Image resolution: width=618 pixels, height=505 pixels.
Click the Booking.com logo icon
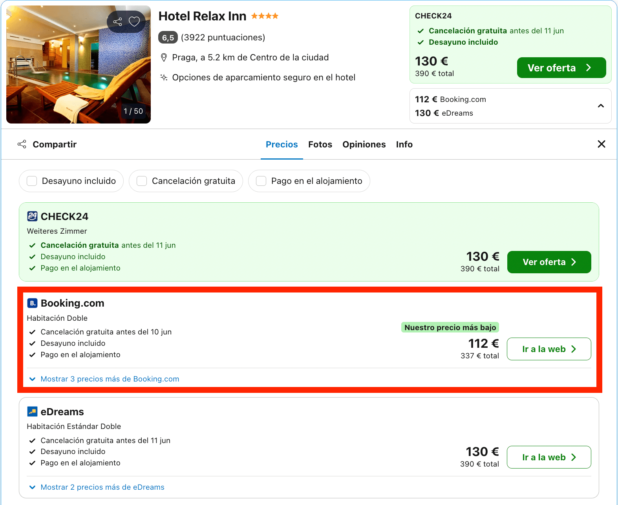coord(32,303)
